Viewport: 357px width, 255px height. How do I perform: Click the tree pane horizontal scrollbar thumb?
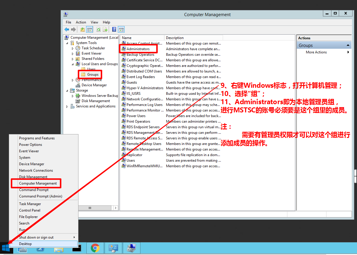point(90,208)
